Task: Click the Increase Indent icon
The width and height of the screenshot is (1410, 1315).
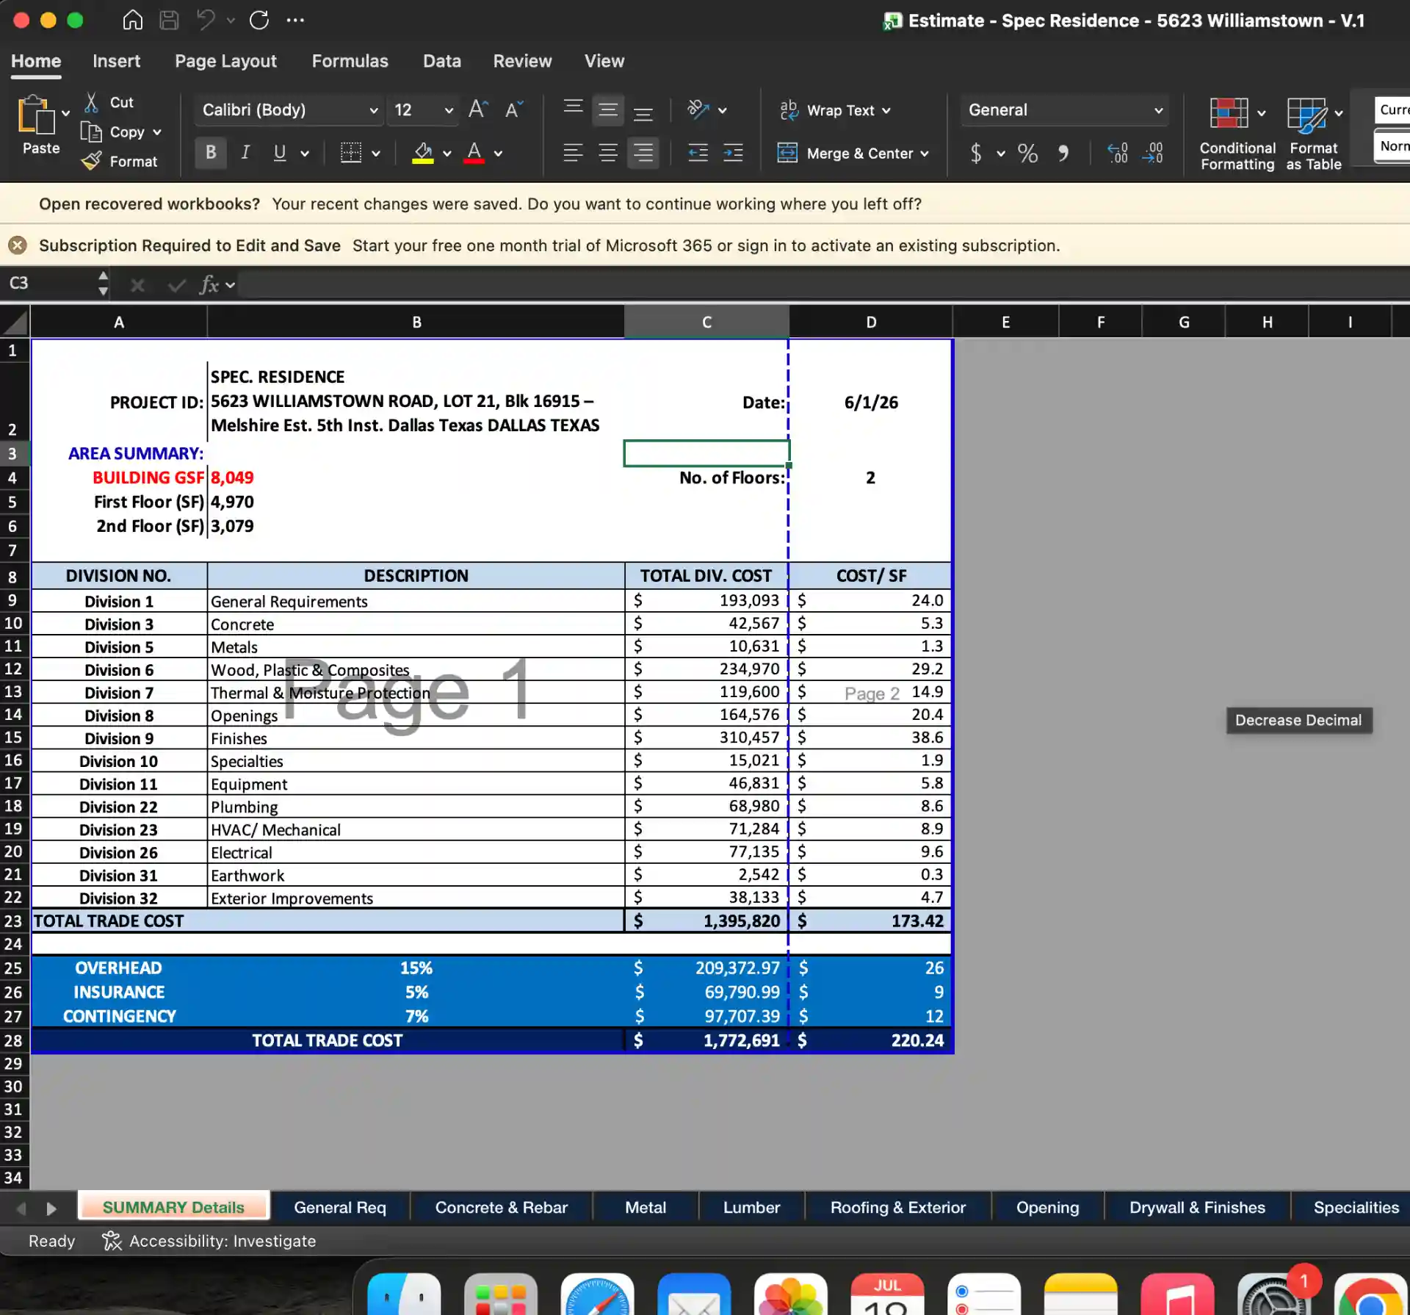Action: [x=733, y=153]
